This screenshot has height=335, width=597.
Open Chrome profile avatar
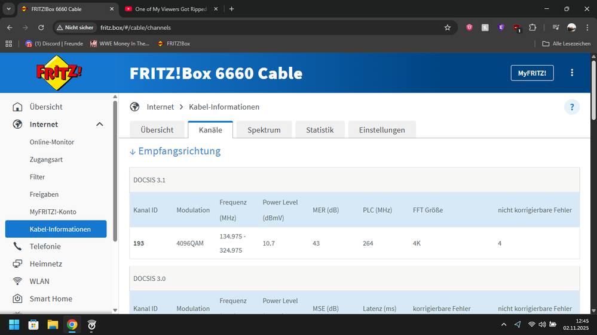pos(571,27)
